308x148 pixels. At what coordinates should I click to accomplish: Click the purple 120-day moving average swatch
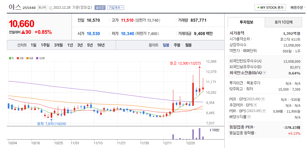tap(37, 58)
